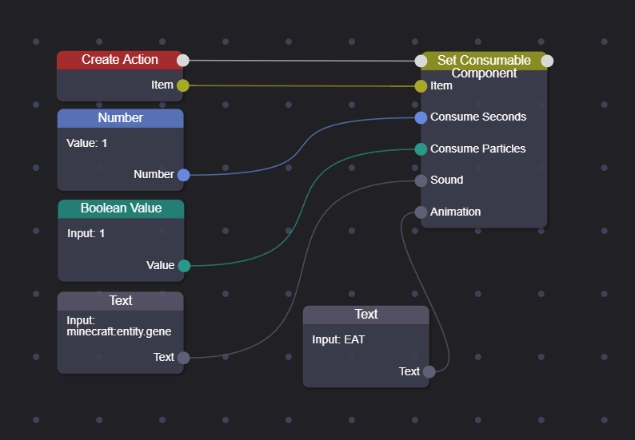Screen dimensions: 635x440
Task: Click the Consume Seconds input port
Action: tap(421, 117)
